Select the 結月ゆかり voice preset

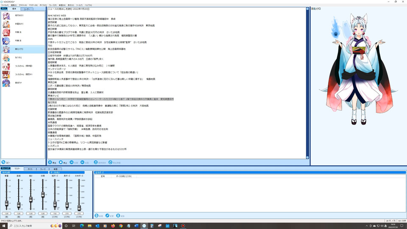tap(23, 16)
